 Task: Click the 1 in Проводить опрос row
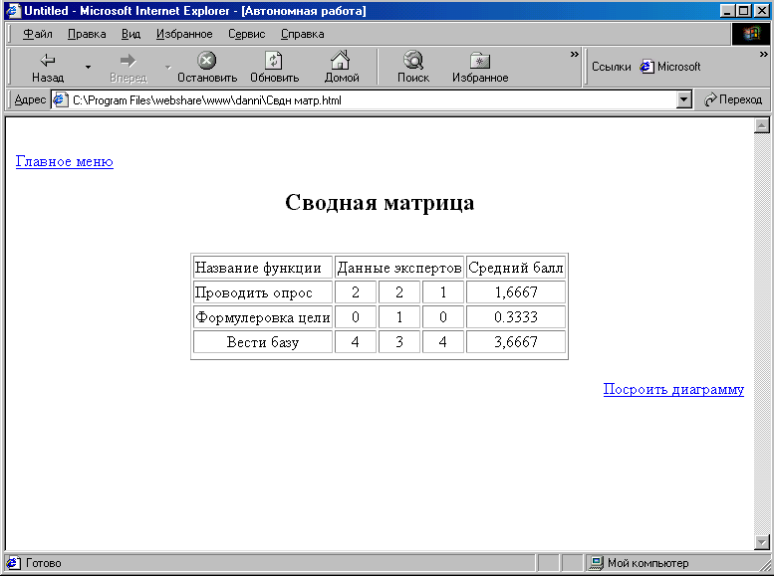442,292
